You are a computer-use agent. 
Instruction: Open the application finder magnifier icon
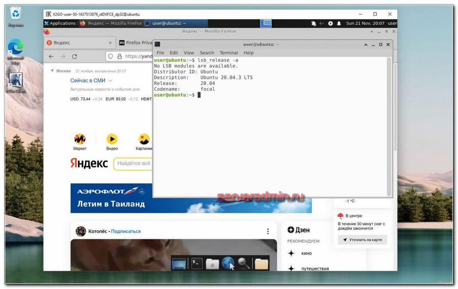[244, 264]
